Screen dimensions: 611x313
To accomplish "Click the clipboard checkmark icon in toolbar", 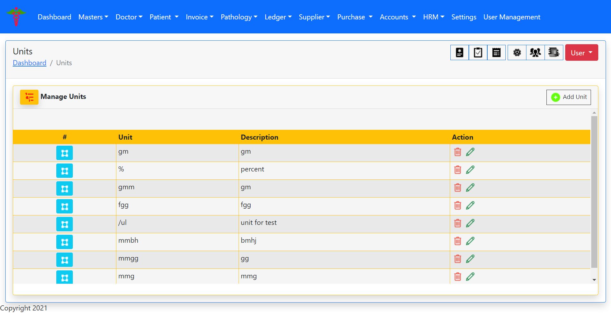I will [478, 52].
